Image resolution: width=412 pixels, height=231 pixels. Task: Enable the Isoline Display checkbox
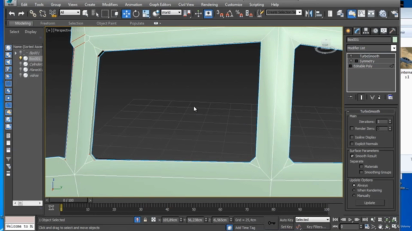click(352, 137)
